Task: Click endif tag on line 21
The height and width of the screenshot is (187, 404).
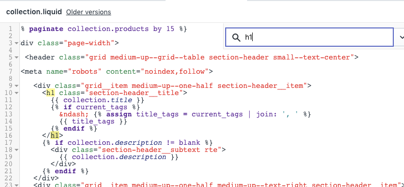Action: [65, 171]
